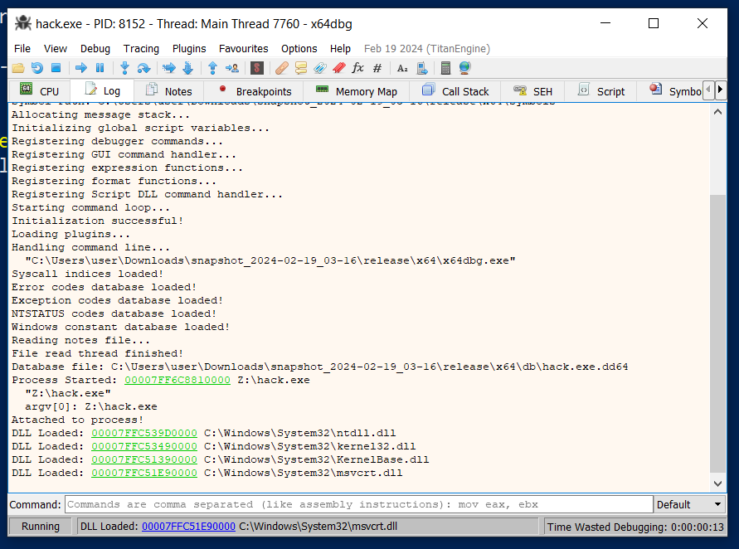Open the Notes tab
739x549 pixels.
(168, 91)
